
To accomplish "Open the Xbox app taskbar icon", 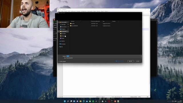I will click(x=90, y=101).
